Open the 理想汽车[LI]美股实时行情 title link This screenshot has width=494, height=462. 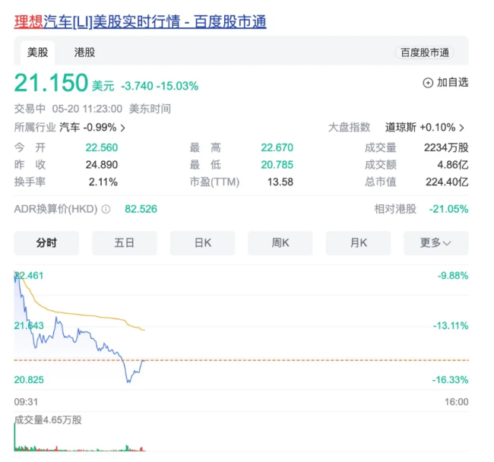[140, 22]
